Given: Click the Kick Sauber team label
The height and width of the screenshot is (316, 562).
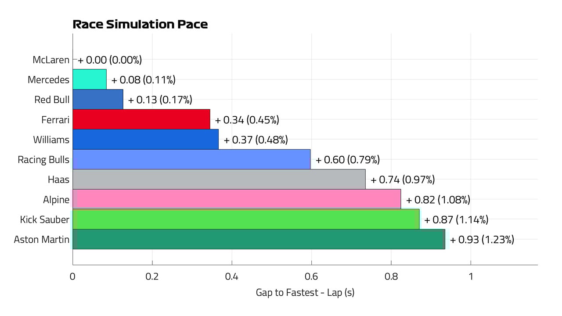Looking at the screenshot, I should click(x=45, y=219).
